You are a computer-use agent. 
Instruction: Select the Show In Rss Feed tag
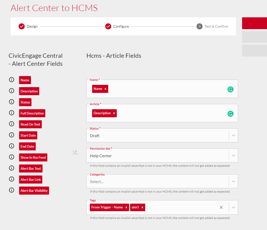click(x=33, y=157)
